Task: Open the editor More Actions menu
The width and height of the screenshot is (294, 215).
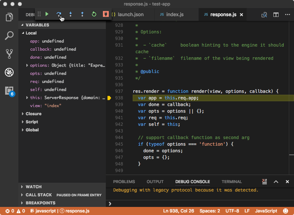Action: (x=287, y=14)
